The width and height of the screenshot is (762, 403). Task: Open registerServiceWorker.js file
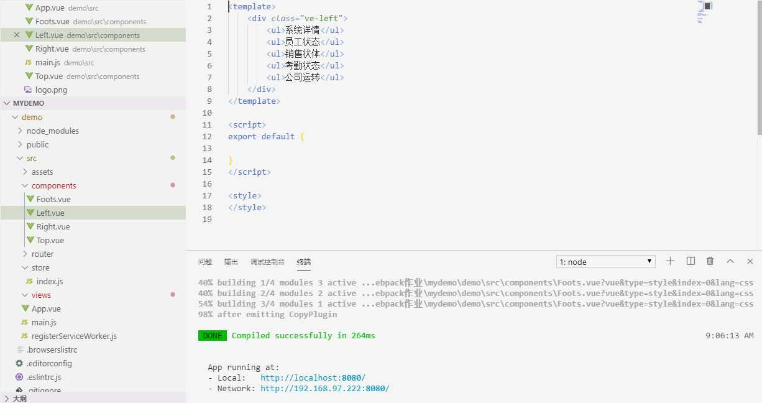[93, 336]
